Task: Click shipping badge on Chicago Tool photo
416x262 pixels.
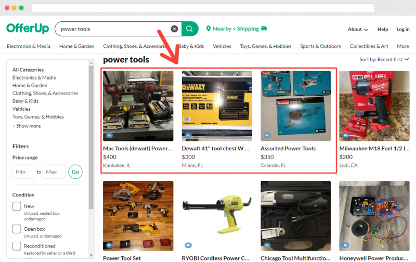Action: [x=267, y=245]
